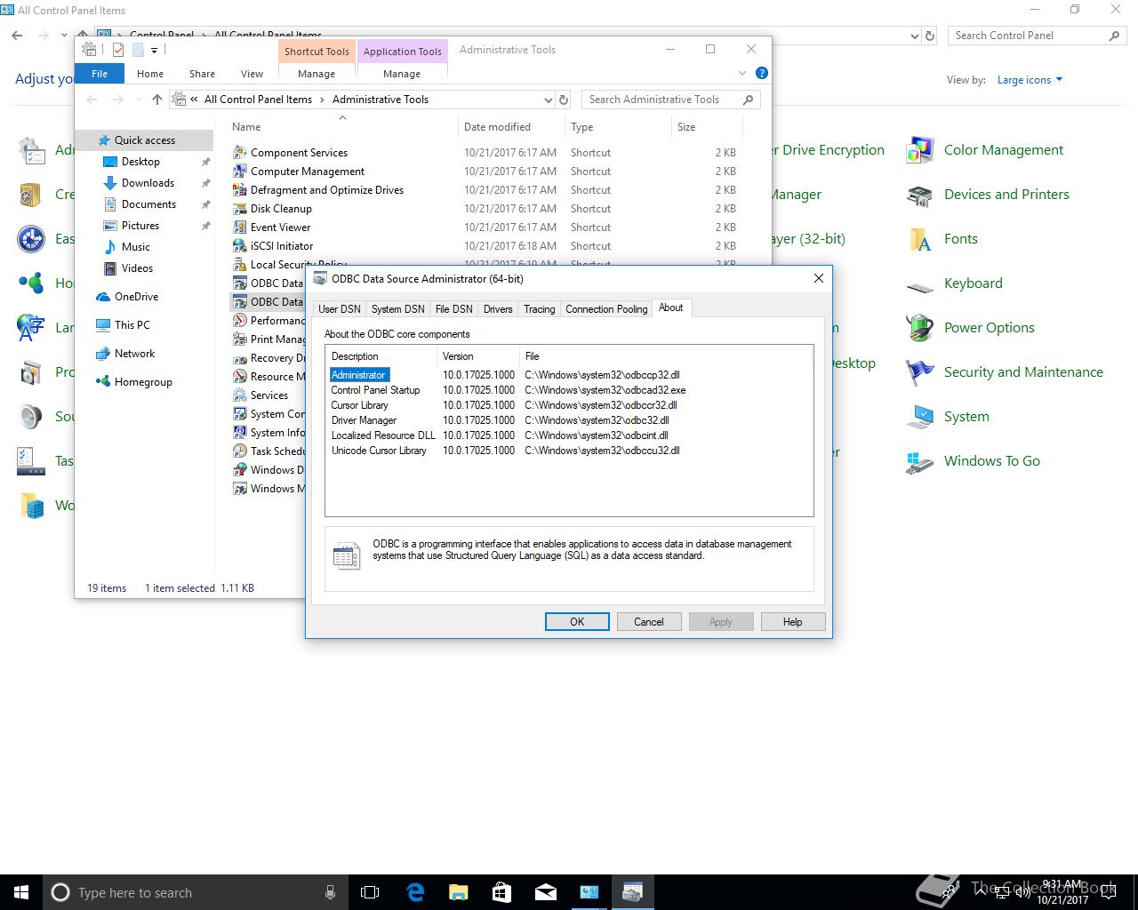The height and width of the screenshot is (910, 1138).
Task: Switch to the Drivers tab
Action: (x=498, y=309)
